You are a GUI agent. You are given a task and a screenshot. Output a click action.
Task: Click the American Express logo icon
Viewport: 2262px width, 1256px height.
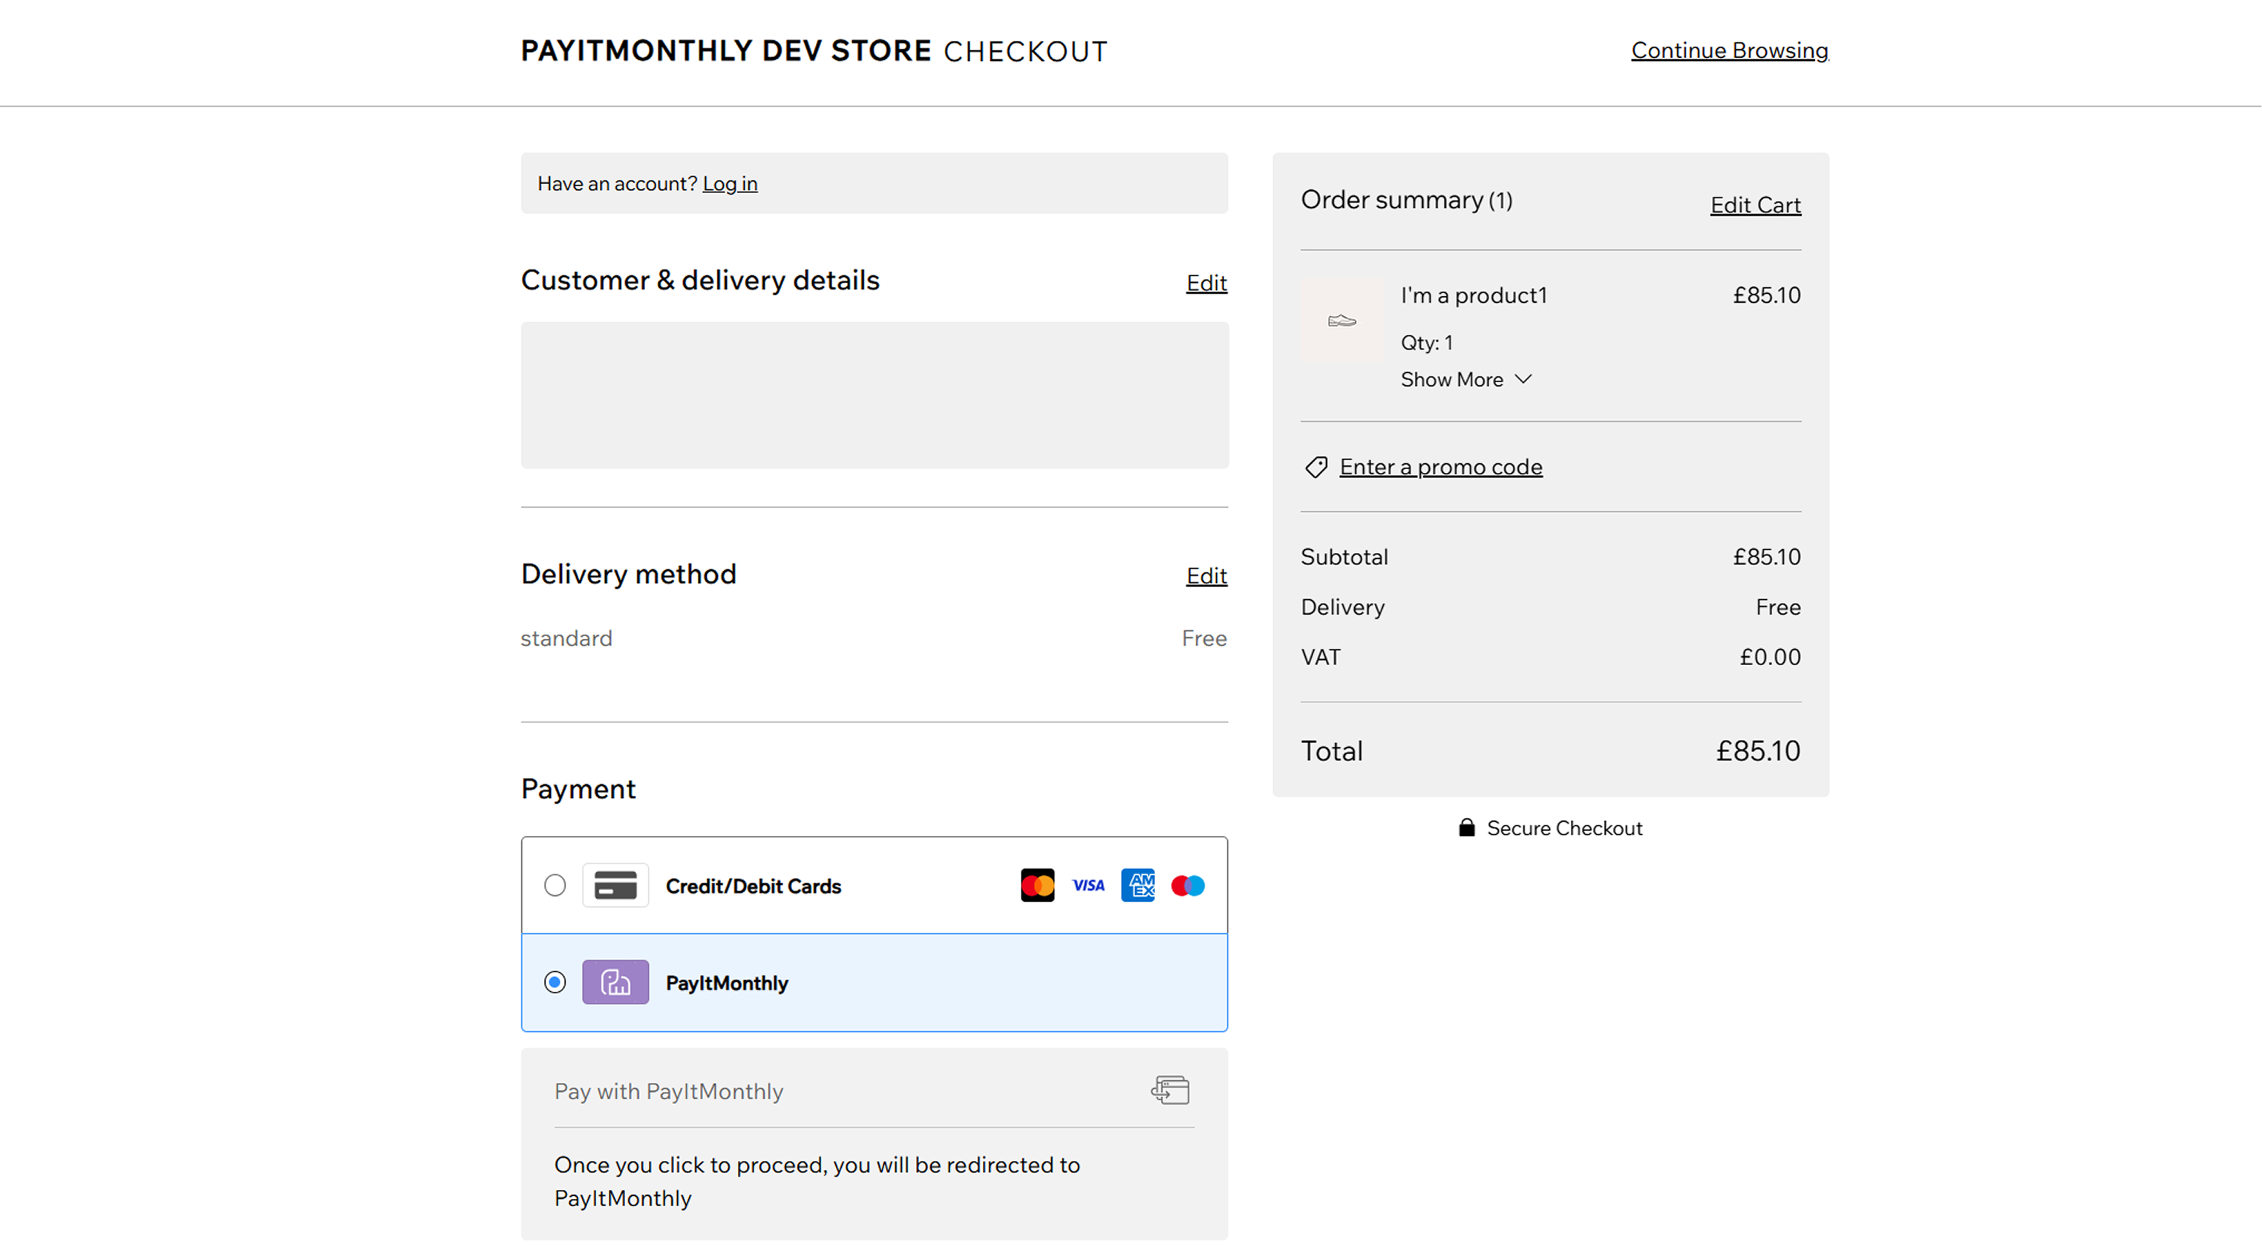click(x=1138, y=886)
